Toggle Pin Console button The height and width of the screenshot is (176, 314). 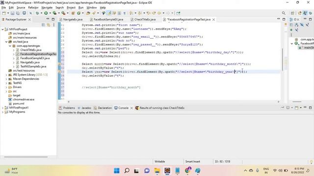click(x=283, y=108)
